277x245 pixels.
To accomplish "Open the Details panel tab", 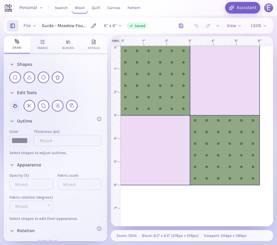I will [94, 44].
